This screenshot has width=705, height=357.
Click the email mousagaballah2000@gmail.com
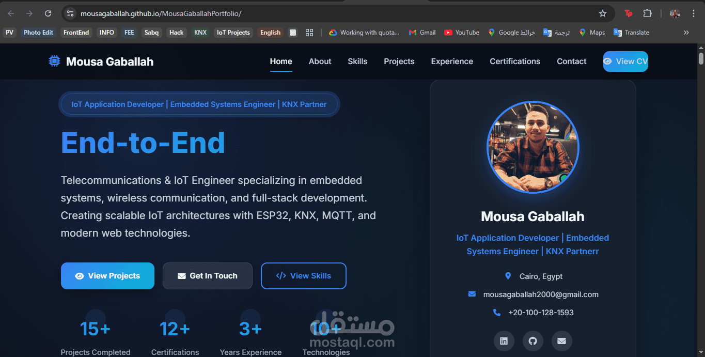[x=541, y=294]
